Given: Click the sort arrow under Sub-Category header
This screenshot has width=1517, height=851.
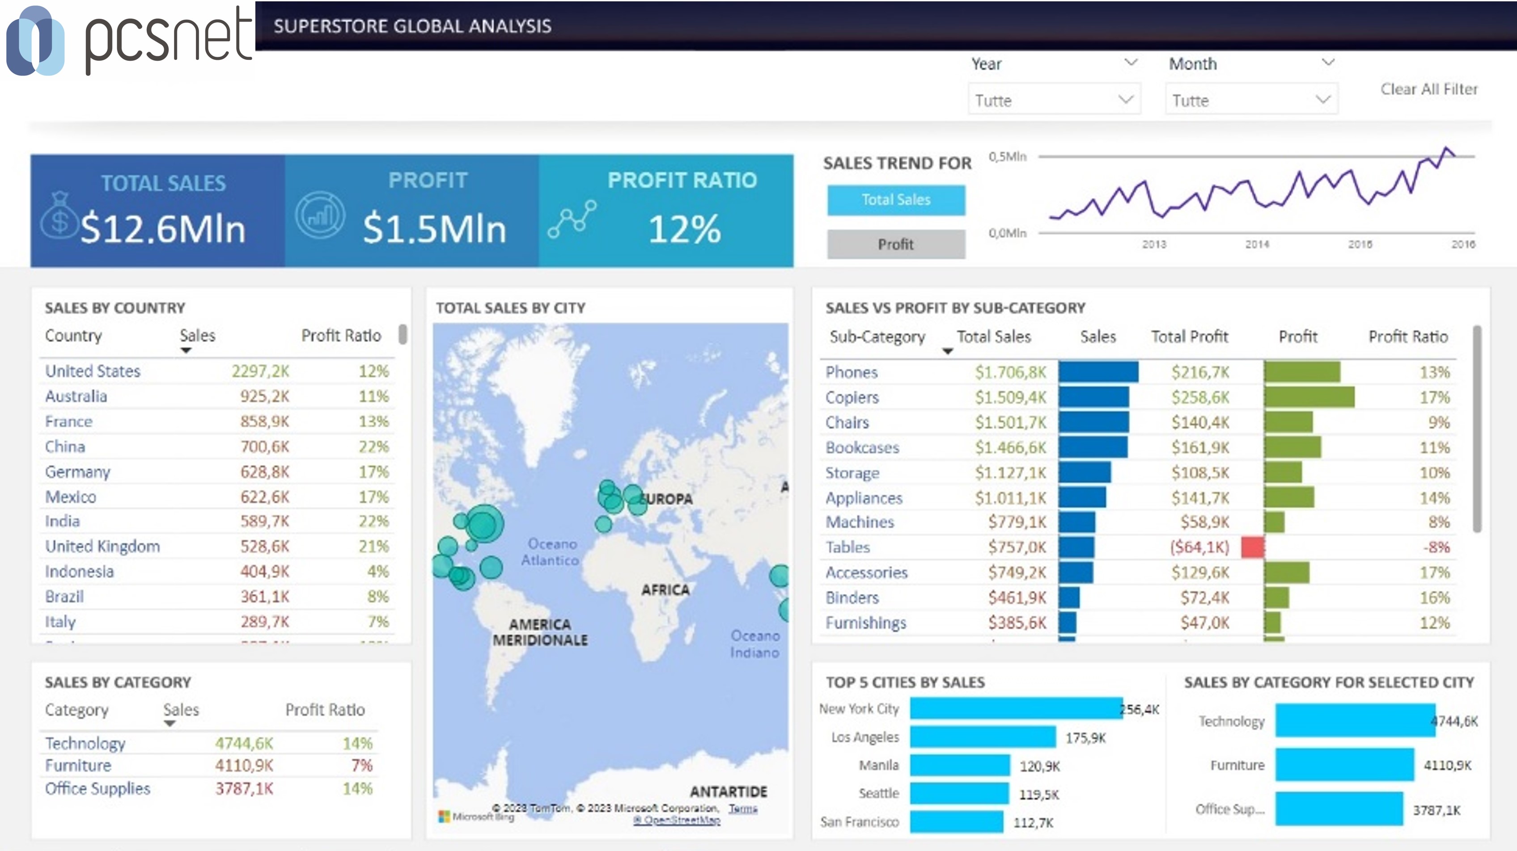Looking at the screenshot, I should [948, 351].
